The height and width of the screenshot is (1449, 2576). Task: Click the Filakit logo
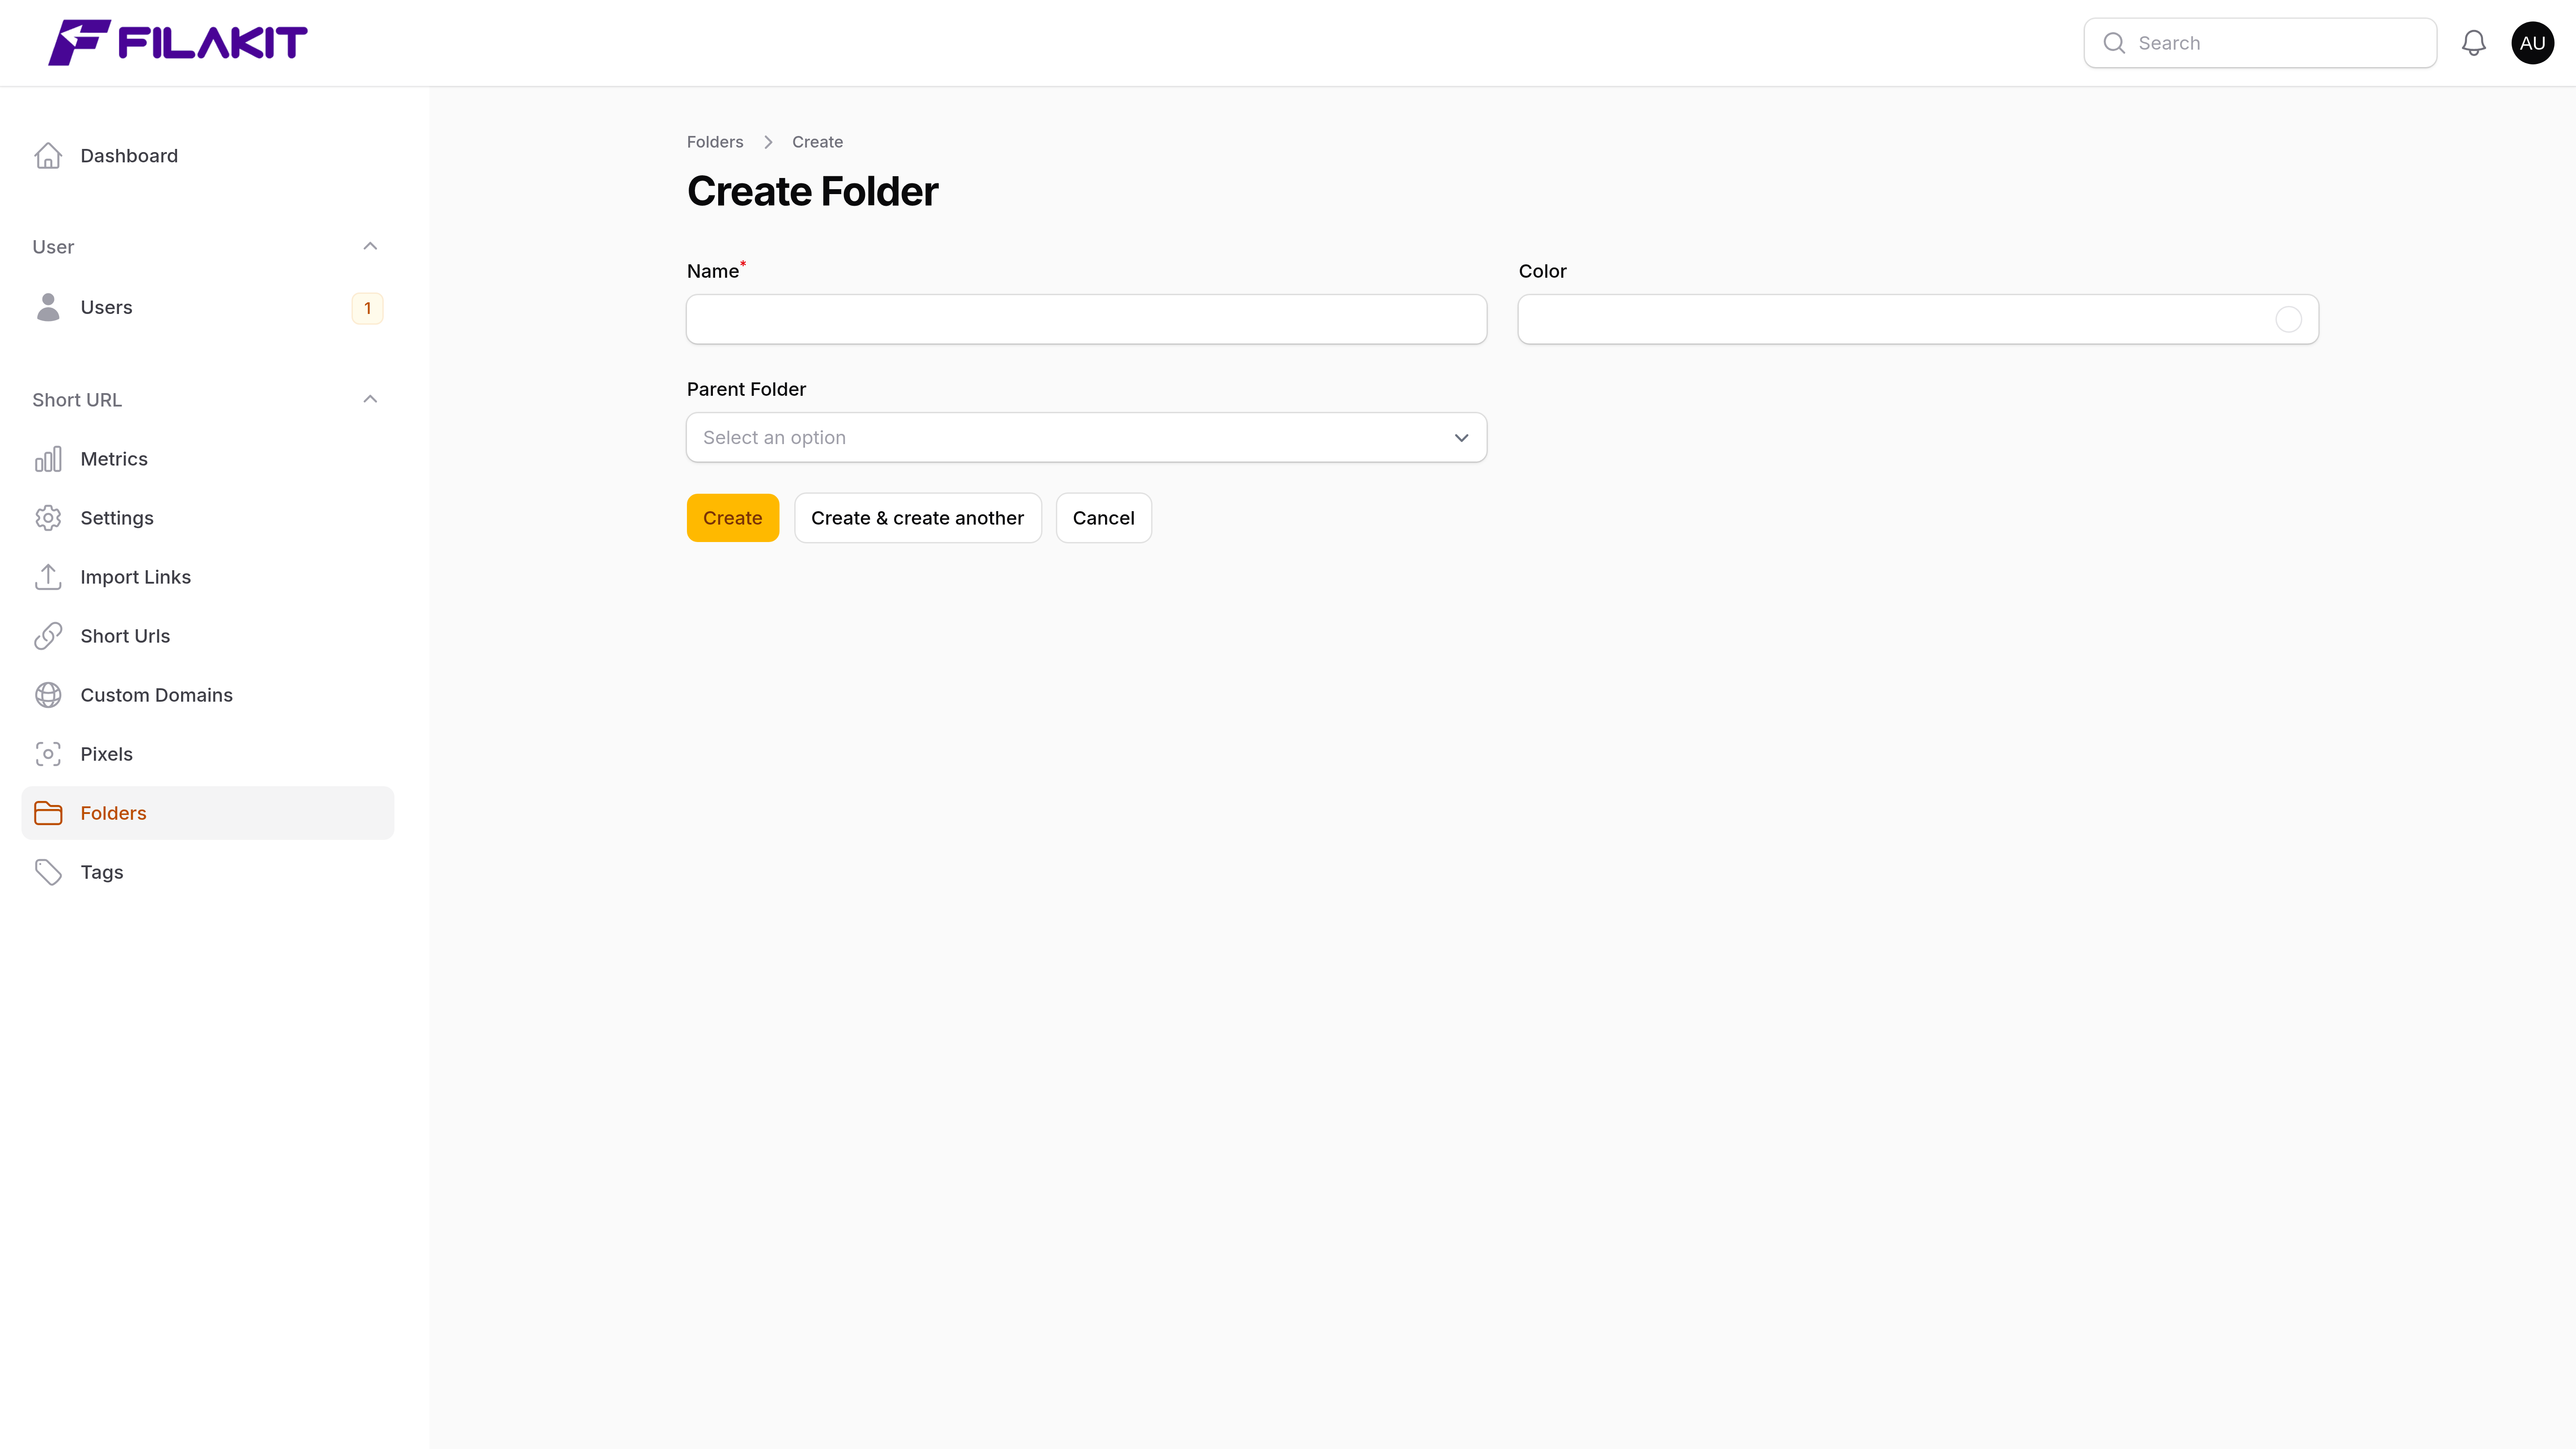[x=178, y=43]
